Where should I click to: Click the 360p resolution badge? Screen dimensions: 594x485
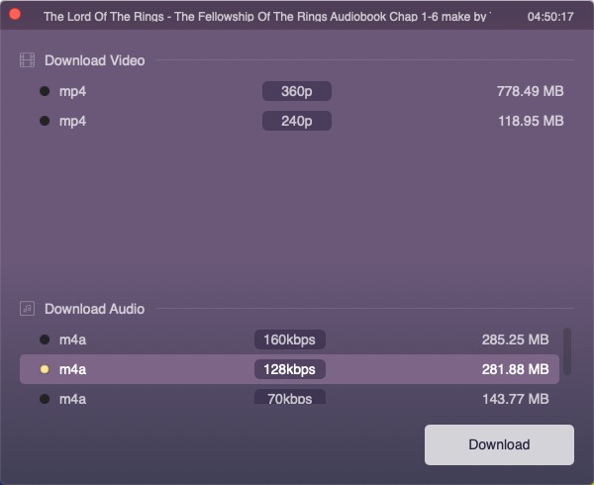pyautogui.click(x=297, y=91)
